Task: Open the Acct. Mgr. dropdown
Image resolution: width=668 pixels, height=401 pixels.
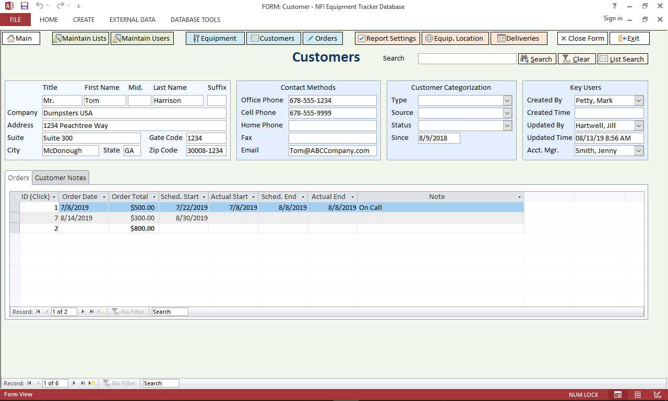Action: (639, 151)
